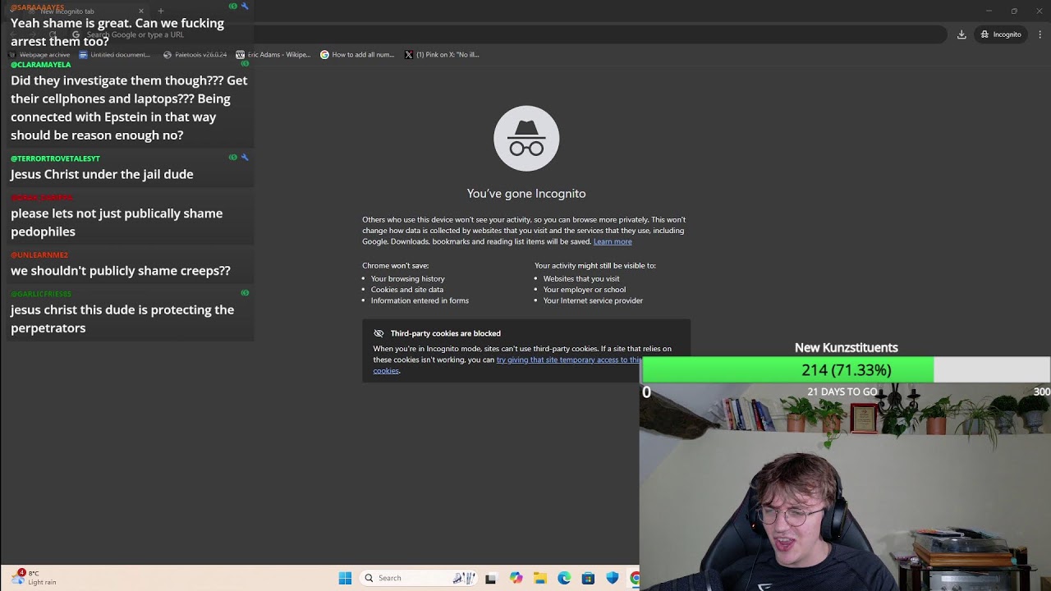1051x591 pixels.
Task: Open Windows Security shield on the taskbar
Action: click(x=613, y=578)
